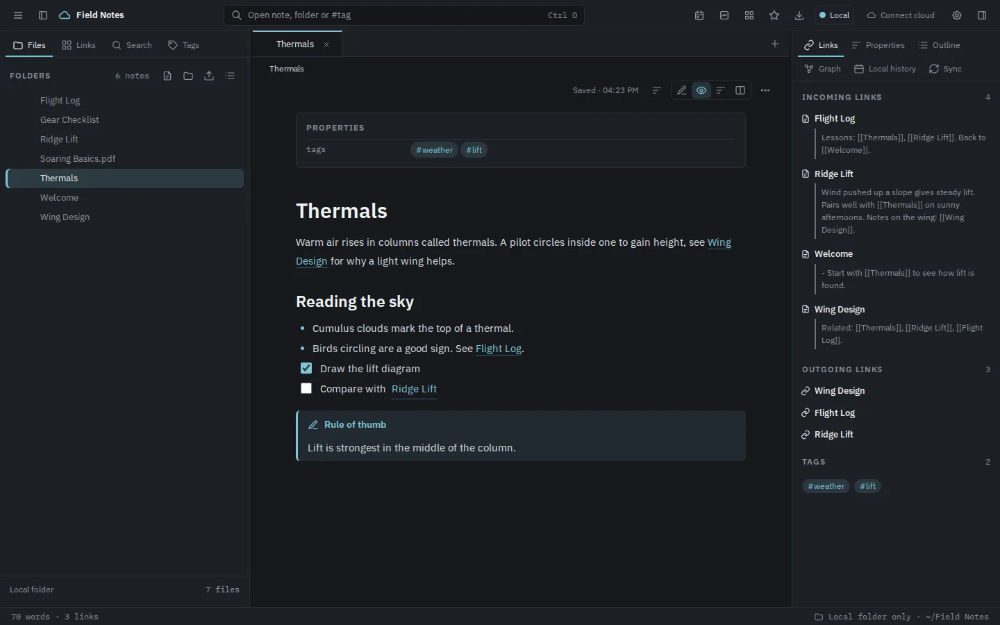Click Connect cloud button

point(901,15)
